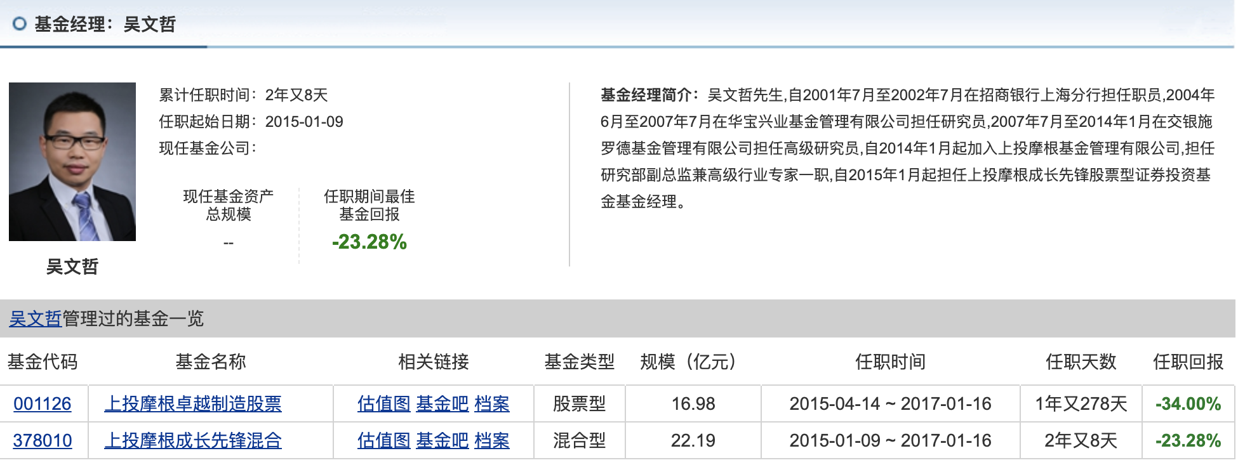This screenshot has height=472, width=1238.
Task: Click the 混合型 fund type cell
Action: pos(580,441)
